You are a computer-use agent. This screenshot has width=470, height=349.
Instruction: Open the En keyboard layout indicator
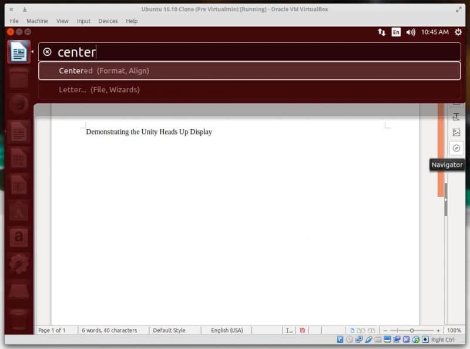(396, 32)
